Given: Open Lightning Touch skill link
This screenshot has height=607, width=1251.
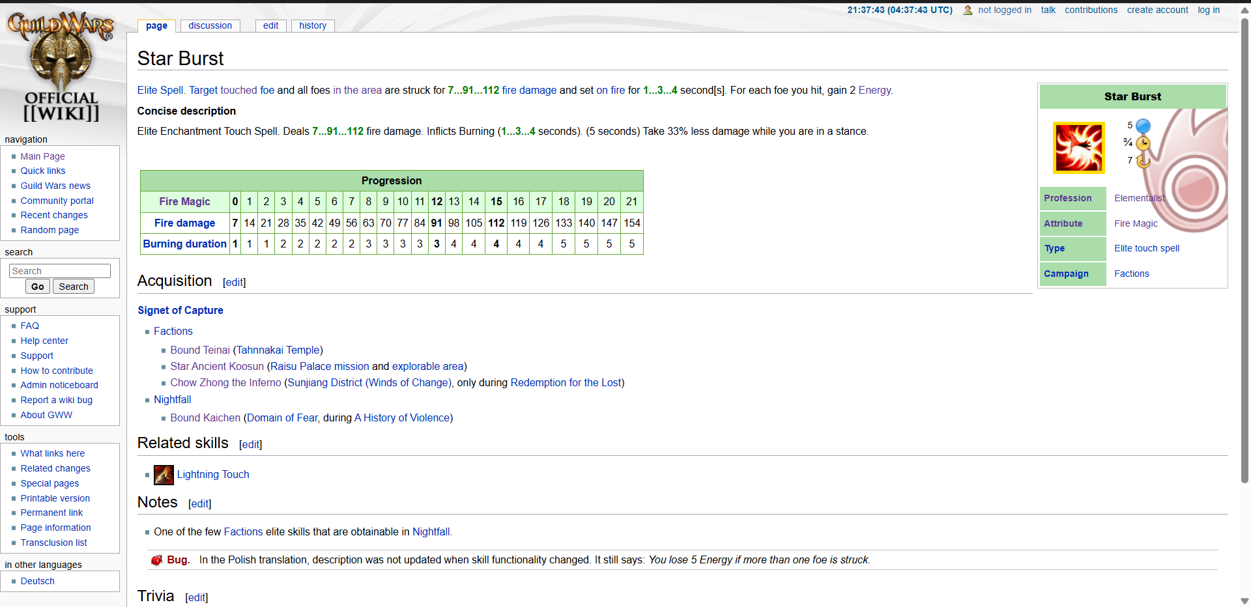Looking at the screenshot, I should tap(213, 475).
